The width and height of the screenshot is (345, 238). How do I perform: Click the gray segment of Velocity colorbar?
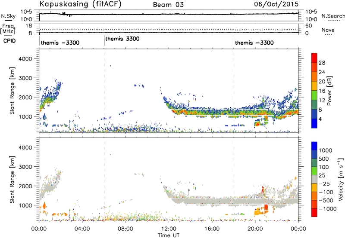[x=314, y=179]
